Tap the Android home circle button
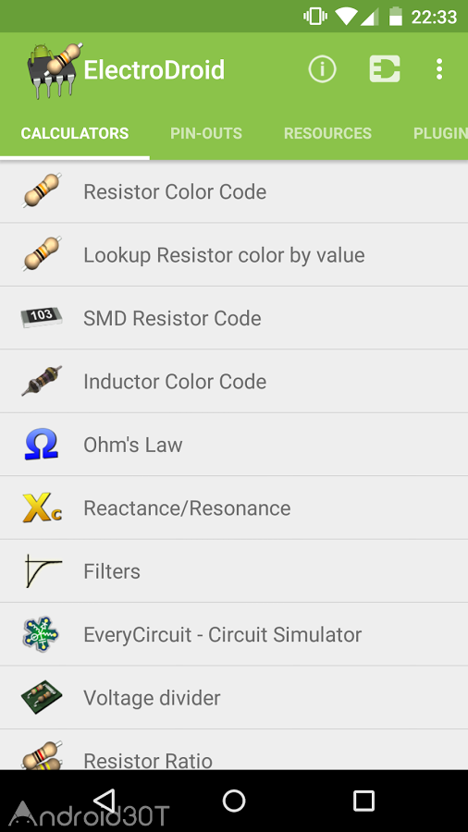 (234, 801)
